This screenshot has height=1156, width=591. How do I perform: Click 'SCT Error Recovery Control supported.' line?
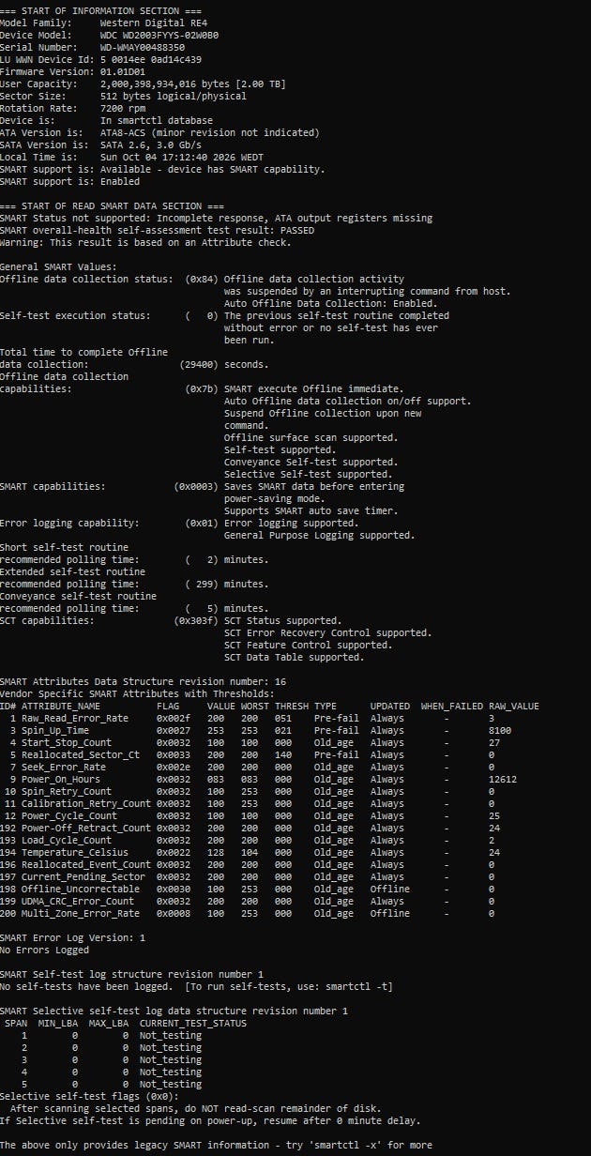click(x=326, y=632)
